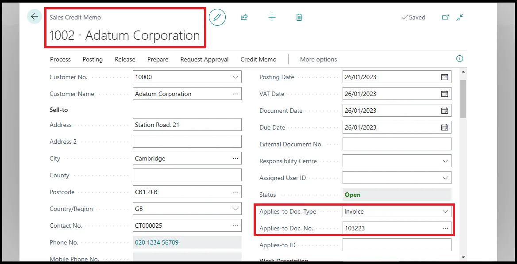Expand Applies-to Doc. Type dropdown
The width and height of the screenshot is (517, 264).
[x=445, y=211]
